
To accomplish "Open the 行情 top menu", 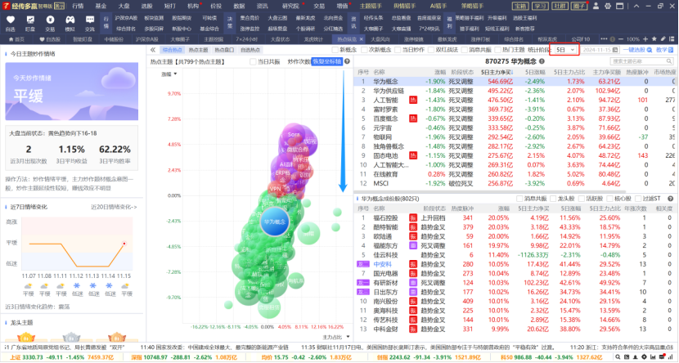I will pos(78,6).
